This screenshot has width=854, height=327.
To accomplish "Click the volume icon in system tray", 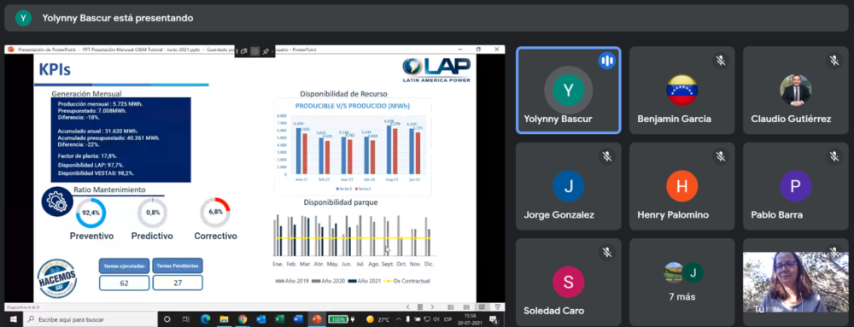I will click(x=436, y=319).
